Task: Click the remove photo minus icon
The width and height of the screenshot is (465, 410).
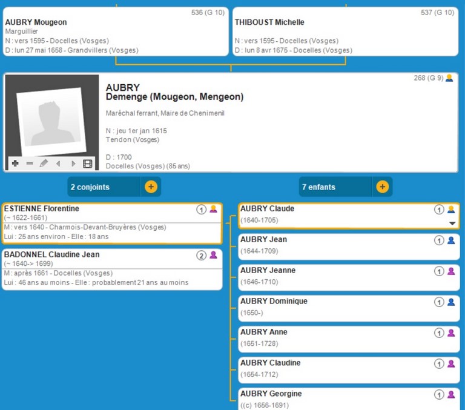Action: (x=30, y=164)
